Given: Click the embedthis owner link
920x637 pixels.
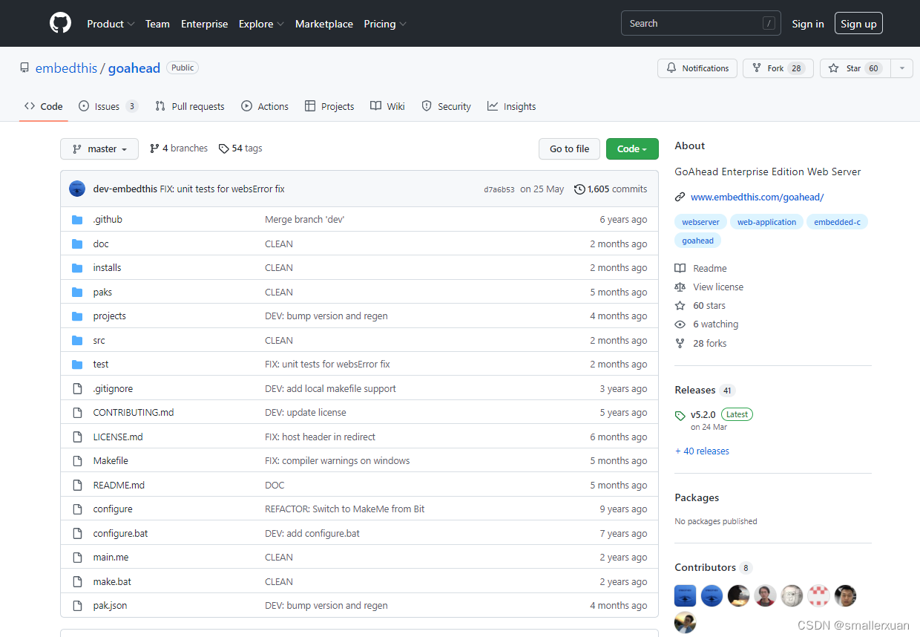Looking at the screenshot, I should pos(67,68).
